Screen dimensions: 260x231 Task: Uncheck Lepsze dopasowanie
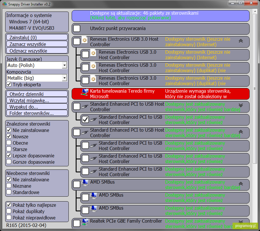coord(9,155)
